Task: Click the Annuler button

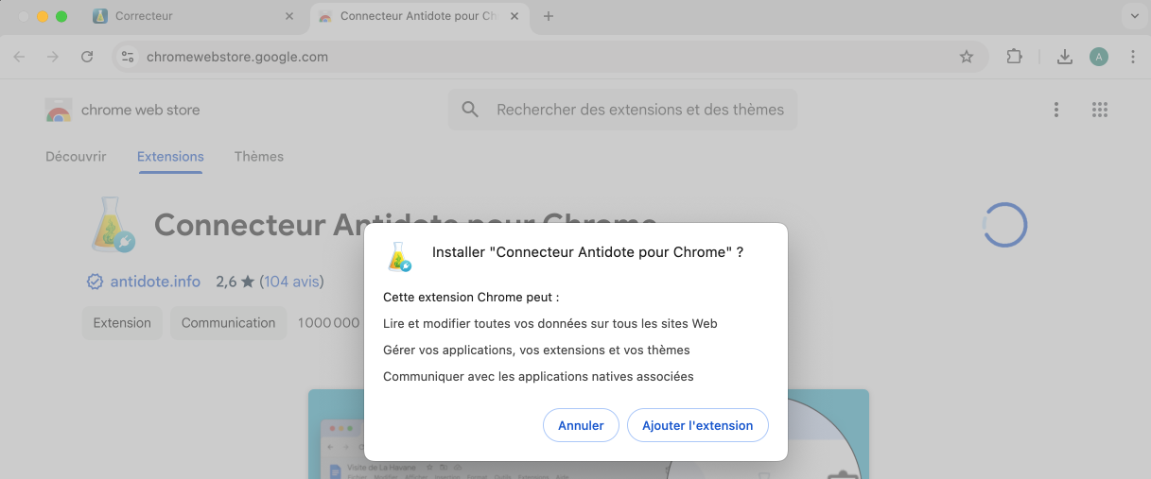Action: 581,425
